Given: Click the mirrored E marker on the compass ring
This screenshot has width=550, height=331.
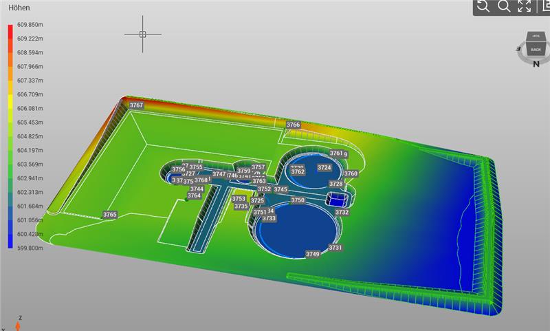Looking at the screenshot, I should (x=518, y=49).
